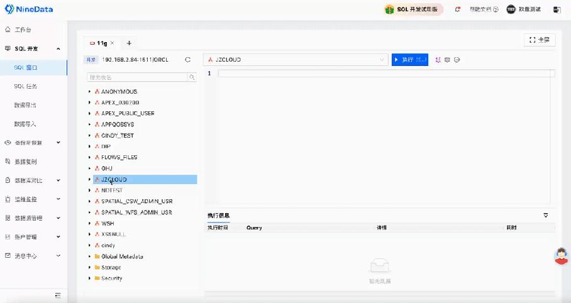
Task: Open the Security folder
Action: pos(112,278)
